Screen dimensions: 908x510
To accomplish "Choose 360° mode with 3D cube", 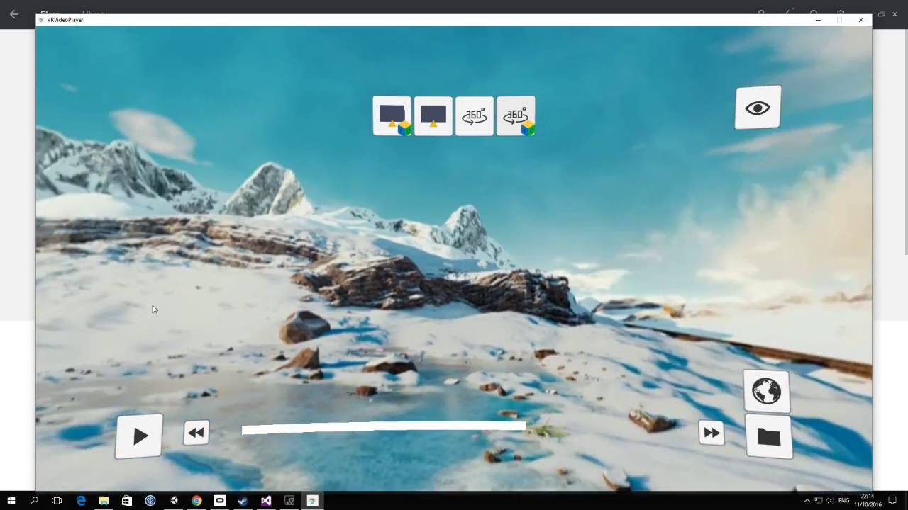I will click(516, 116).
